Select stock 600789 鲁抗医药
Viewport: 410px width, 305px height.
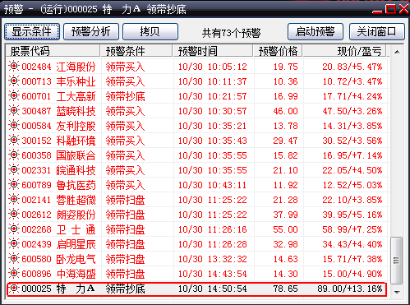58,185
